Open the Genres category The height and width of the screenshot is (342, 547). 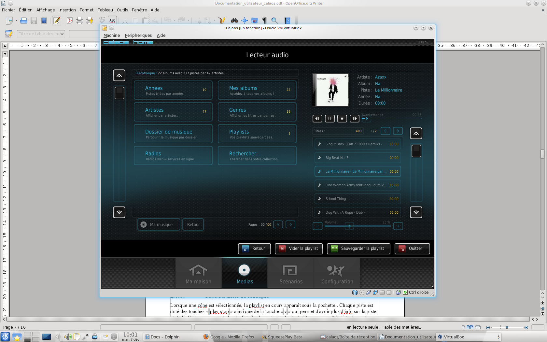[x=257, y=112]
